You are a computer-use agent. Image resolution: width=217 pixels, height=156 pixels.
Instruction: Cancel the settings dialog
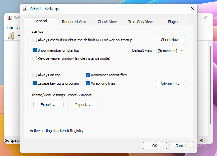pos(181,146)
